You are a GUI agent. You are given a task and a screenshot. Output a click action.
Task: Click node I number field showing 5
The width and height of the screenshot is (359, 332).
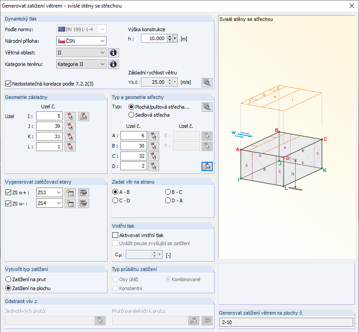(50, 116)
